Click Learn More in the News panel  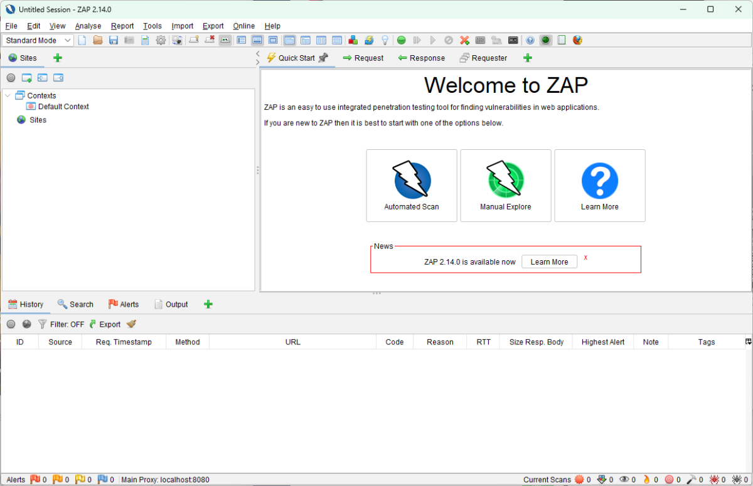pos(549,261)
